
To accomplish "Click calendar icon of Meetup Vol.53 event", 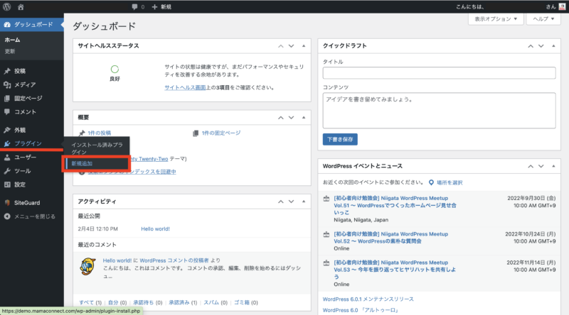I will 326,263.
